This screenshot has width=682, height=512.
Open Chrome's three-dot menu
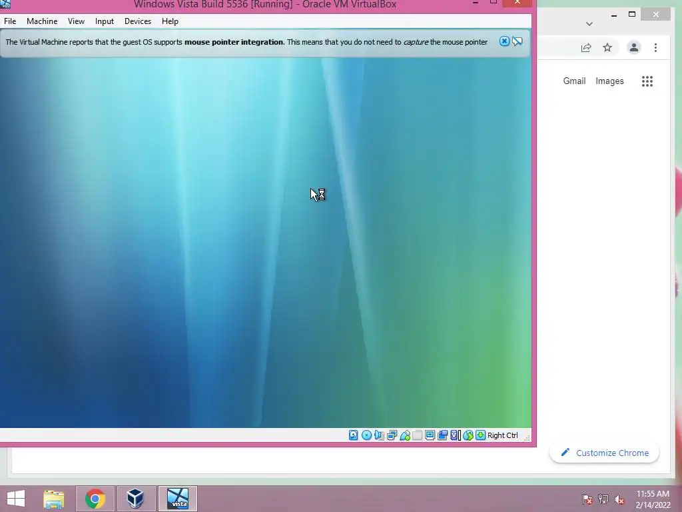[x=655, y=47]
